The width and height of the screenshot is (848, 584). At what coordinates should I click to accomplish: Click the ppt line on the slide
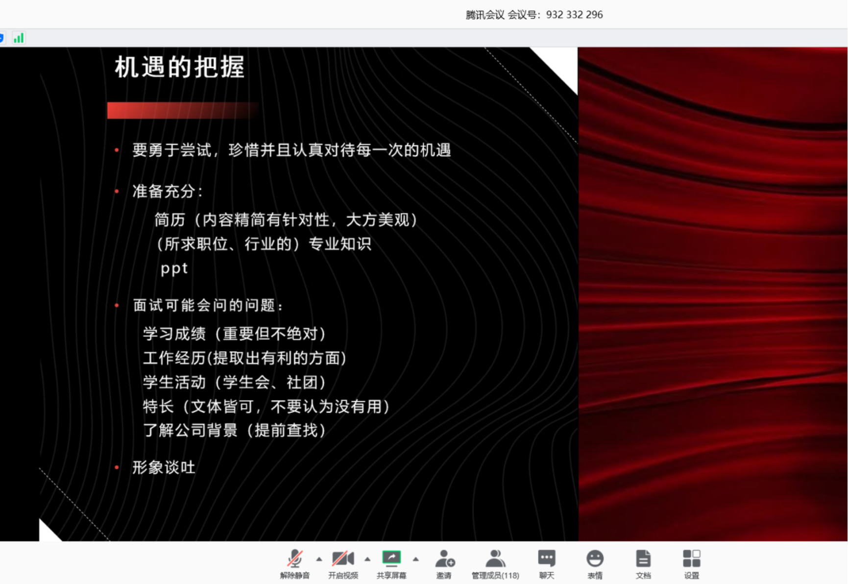[x=174, y=268]
